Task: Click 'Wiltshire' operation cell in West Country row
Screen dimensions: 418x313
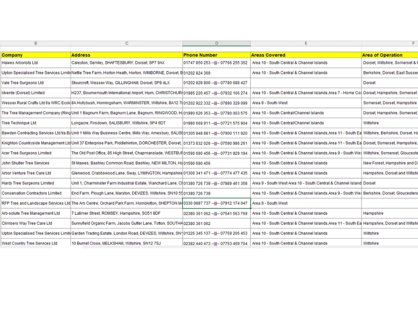Action: (390, 243)
